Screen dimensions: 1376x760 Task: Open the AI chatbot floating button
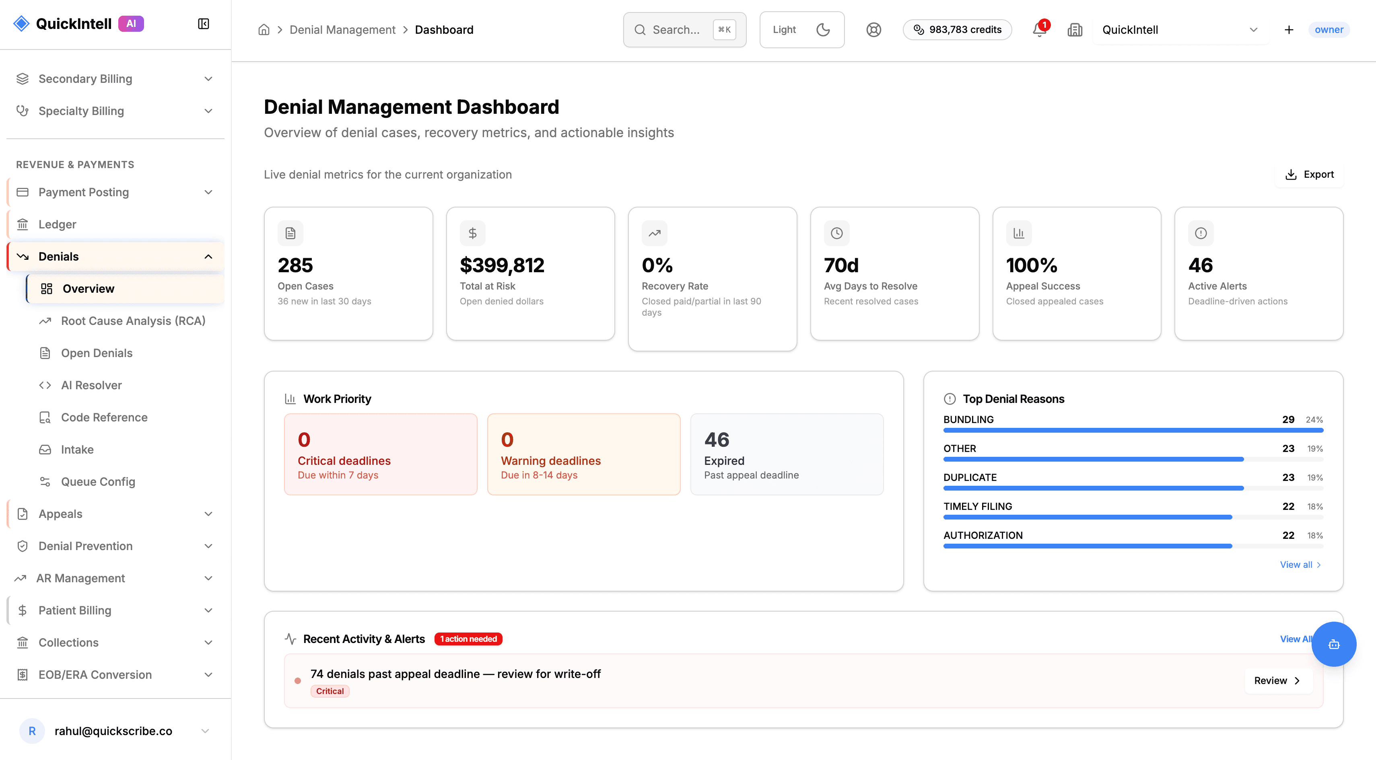pos(1333,644)
